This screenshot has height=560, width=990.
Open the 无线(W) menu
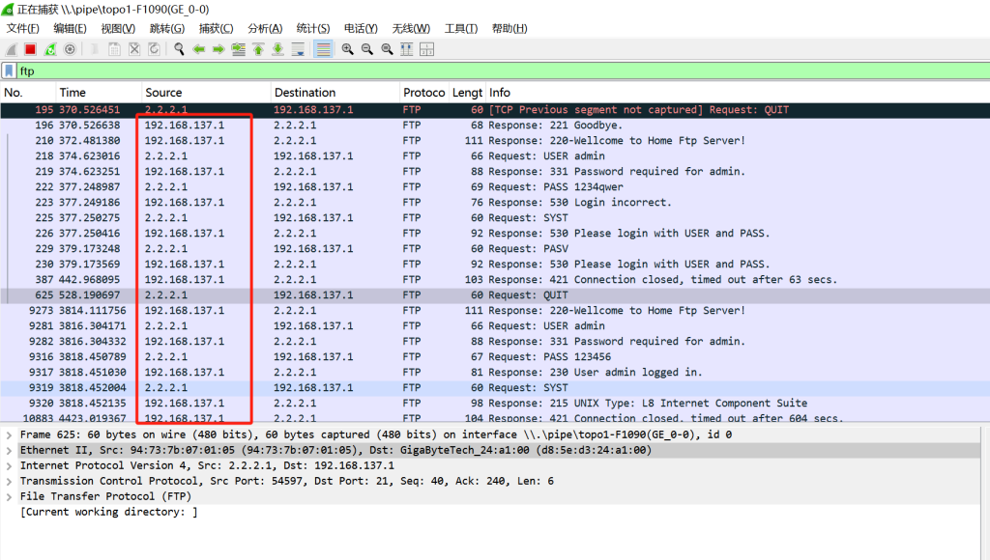pos(411,28)
